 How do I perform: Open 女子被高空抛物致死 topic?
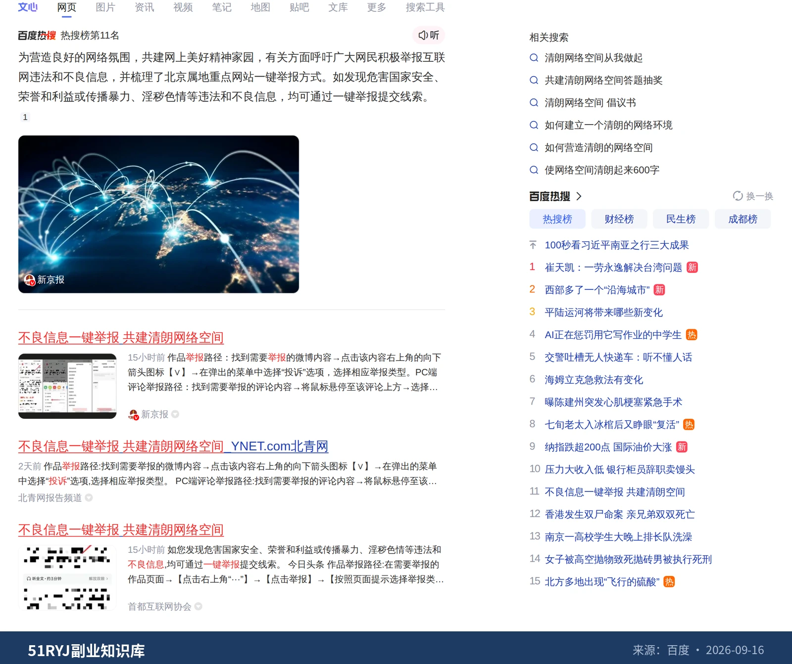[628, 559]
